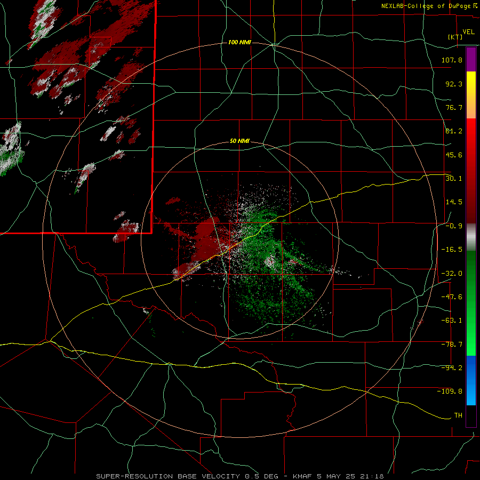Image resolution: width=480 pixels, height=480 pixels.
Task: Click the 76.7 velocity scale value
Action: pyautogui.click(x=454, y=107)
